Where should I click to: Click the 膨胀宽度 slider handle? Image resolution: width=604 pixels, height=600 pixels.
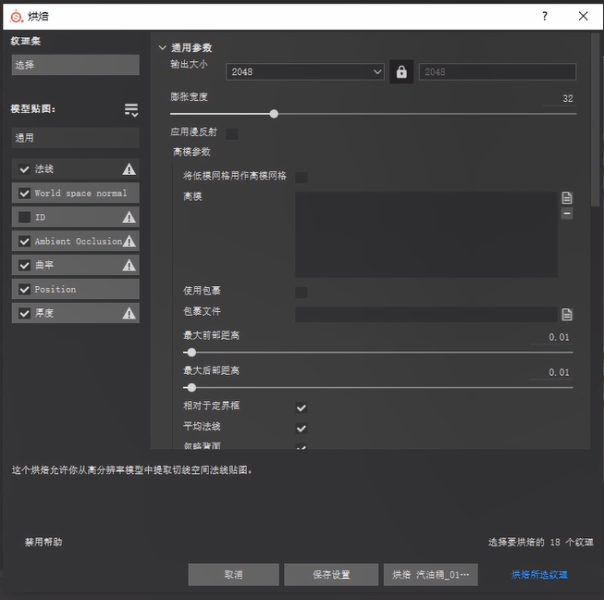click(274, 114)
